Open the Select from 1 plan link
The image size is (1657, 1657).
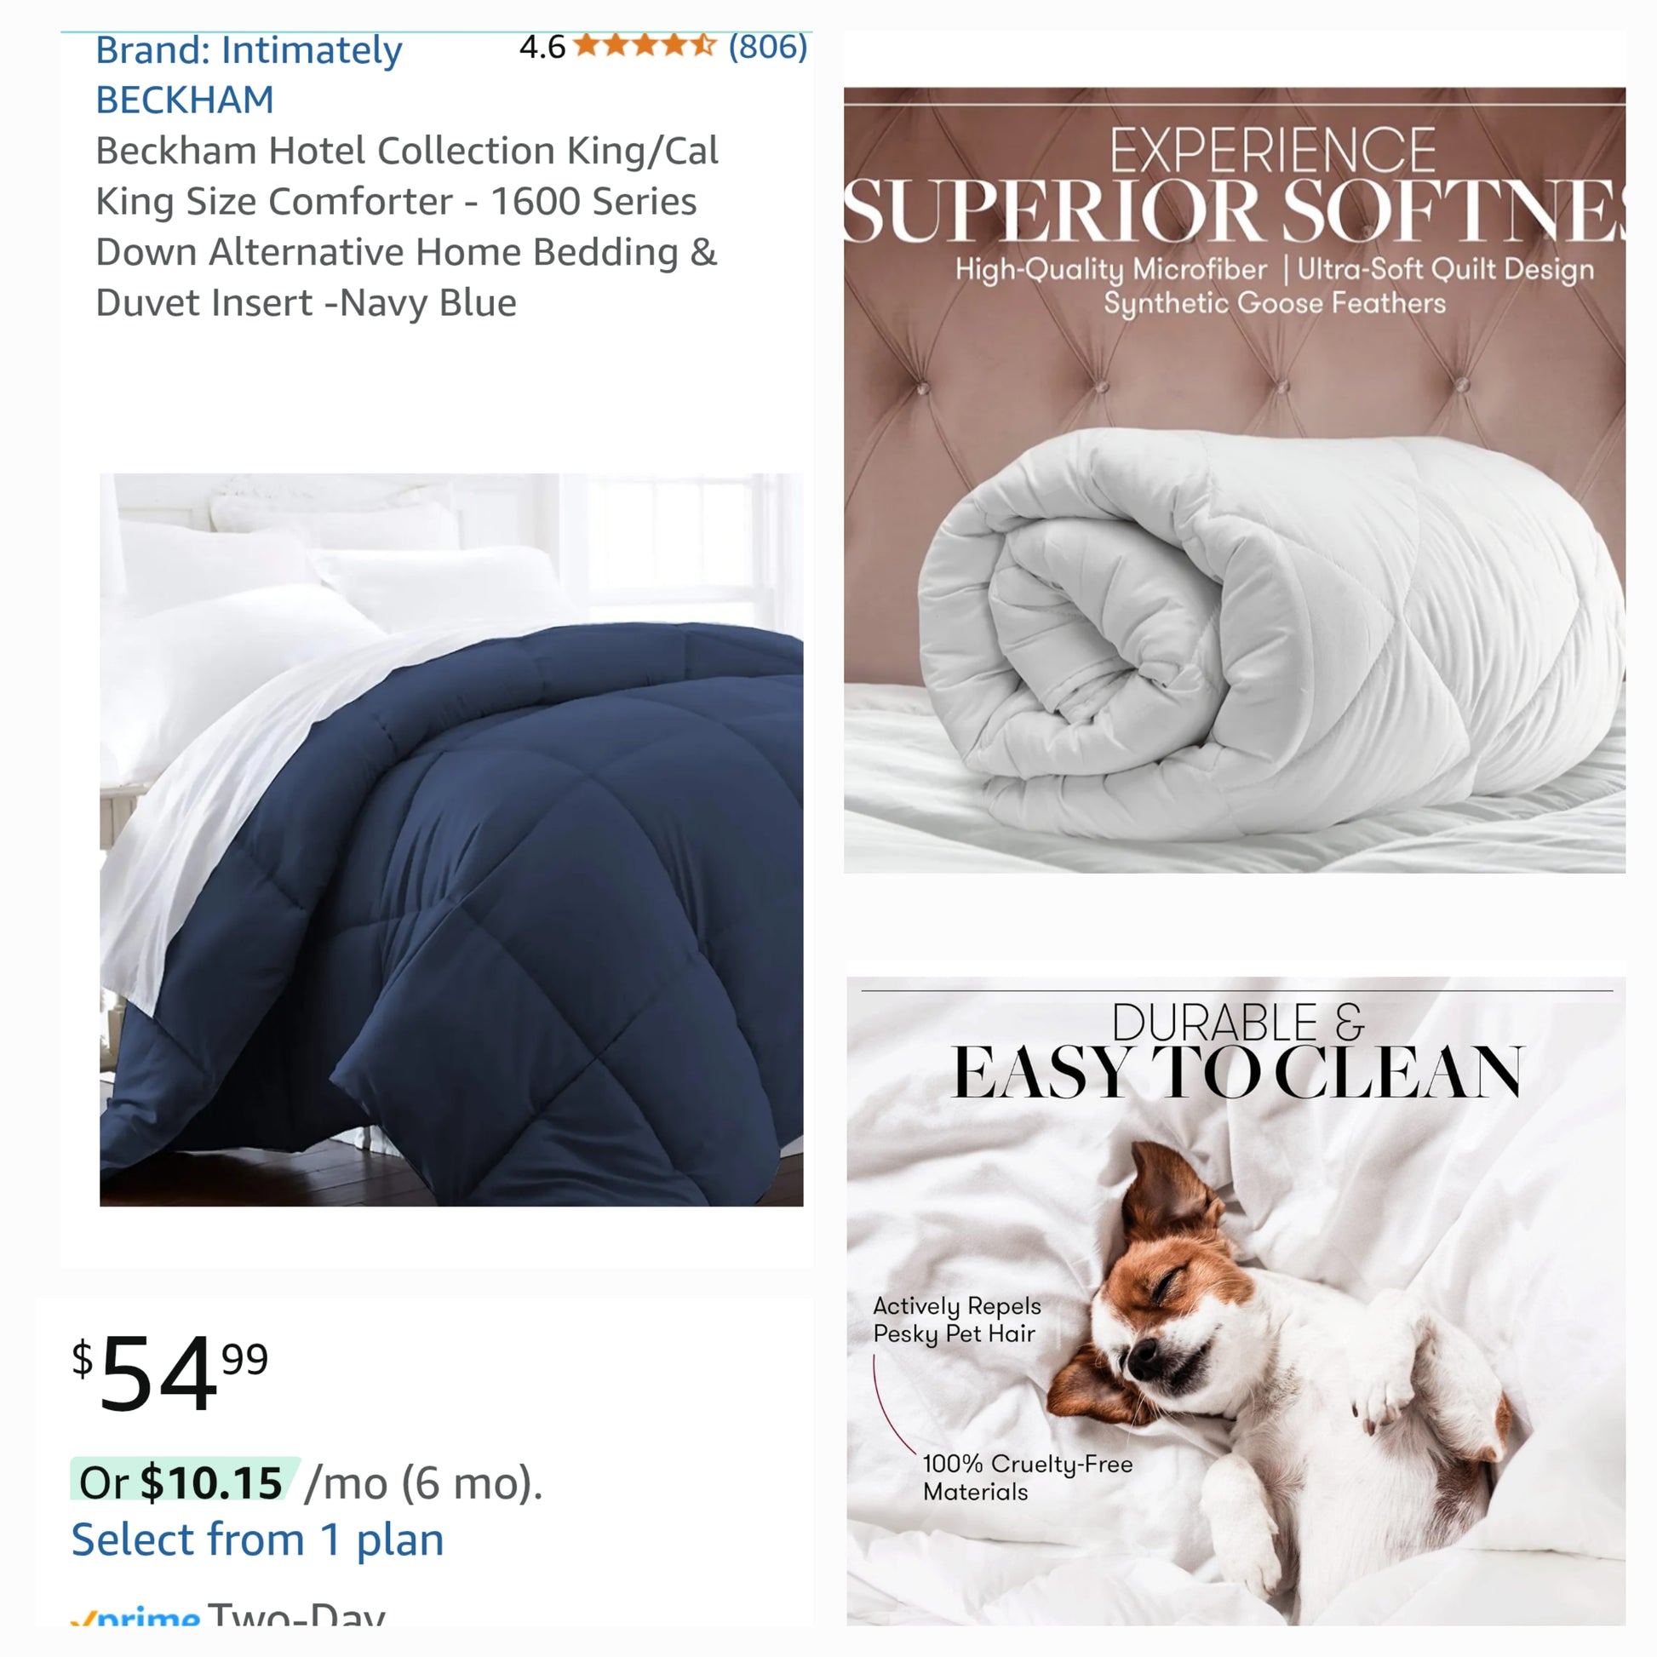click(x=257, y=1540)
